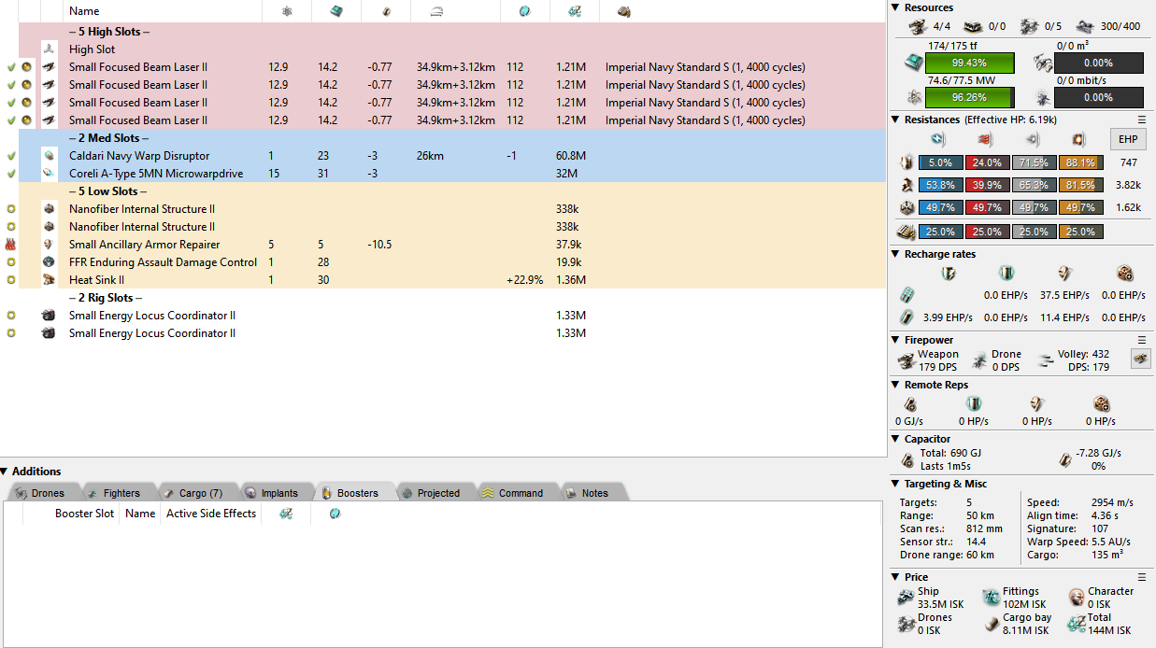The width and height of the screenshot is (1156, 648).
Task: Click the ammo column header icon
Action: tap(623, 11)
